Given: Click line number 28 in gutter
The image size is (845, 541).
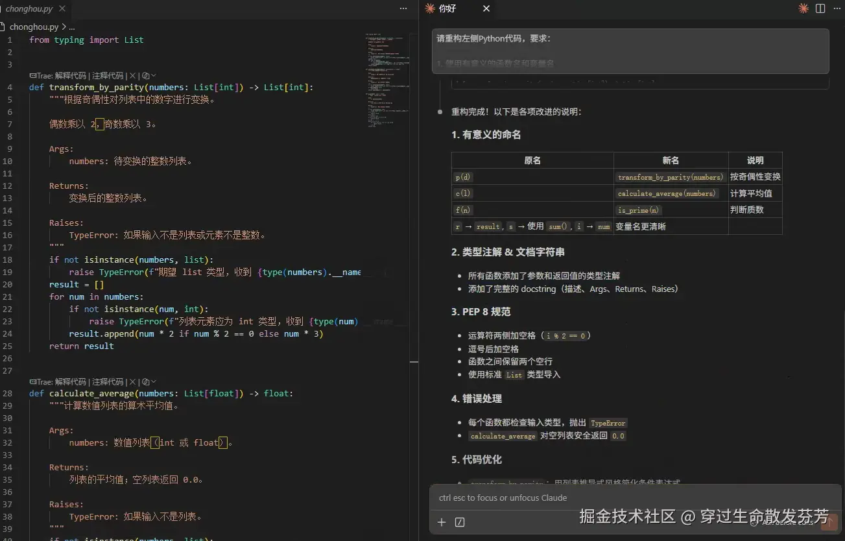Looking at the screenshot, I should 7,393.
